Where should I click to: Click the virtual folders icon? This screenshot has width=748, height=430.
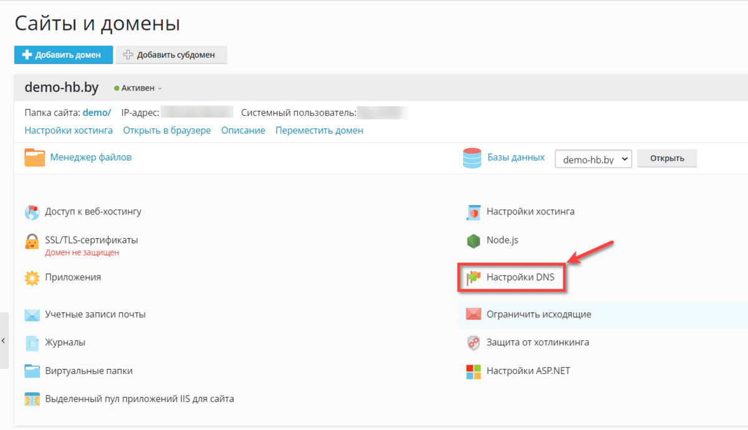32,371
